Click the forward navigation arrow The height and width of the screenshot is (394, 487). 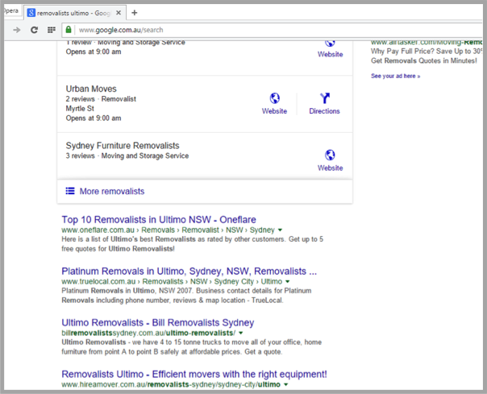17,30
